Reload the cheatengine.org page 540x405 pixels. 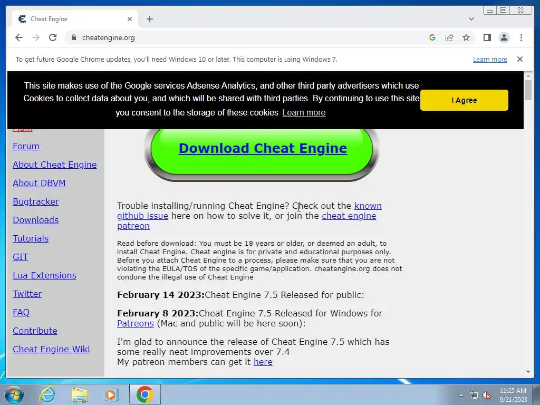[x=53, y=37]
